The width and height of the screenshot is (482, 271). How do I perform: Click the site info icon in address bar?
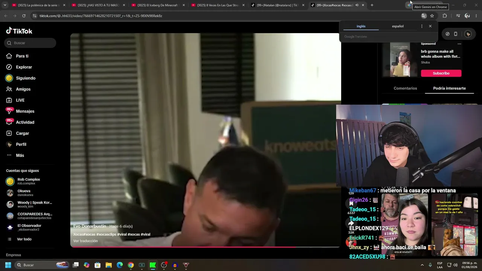coord(35,16)
